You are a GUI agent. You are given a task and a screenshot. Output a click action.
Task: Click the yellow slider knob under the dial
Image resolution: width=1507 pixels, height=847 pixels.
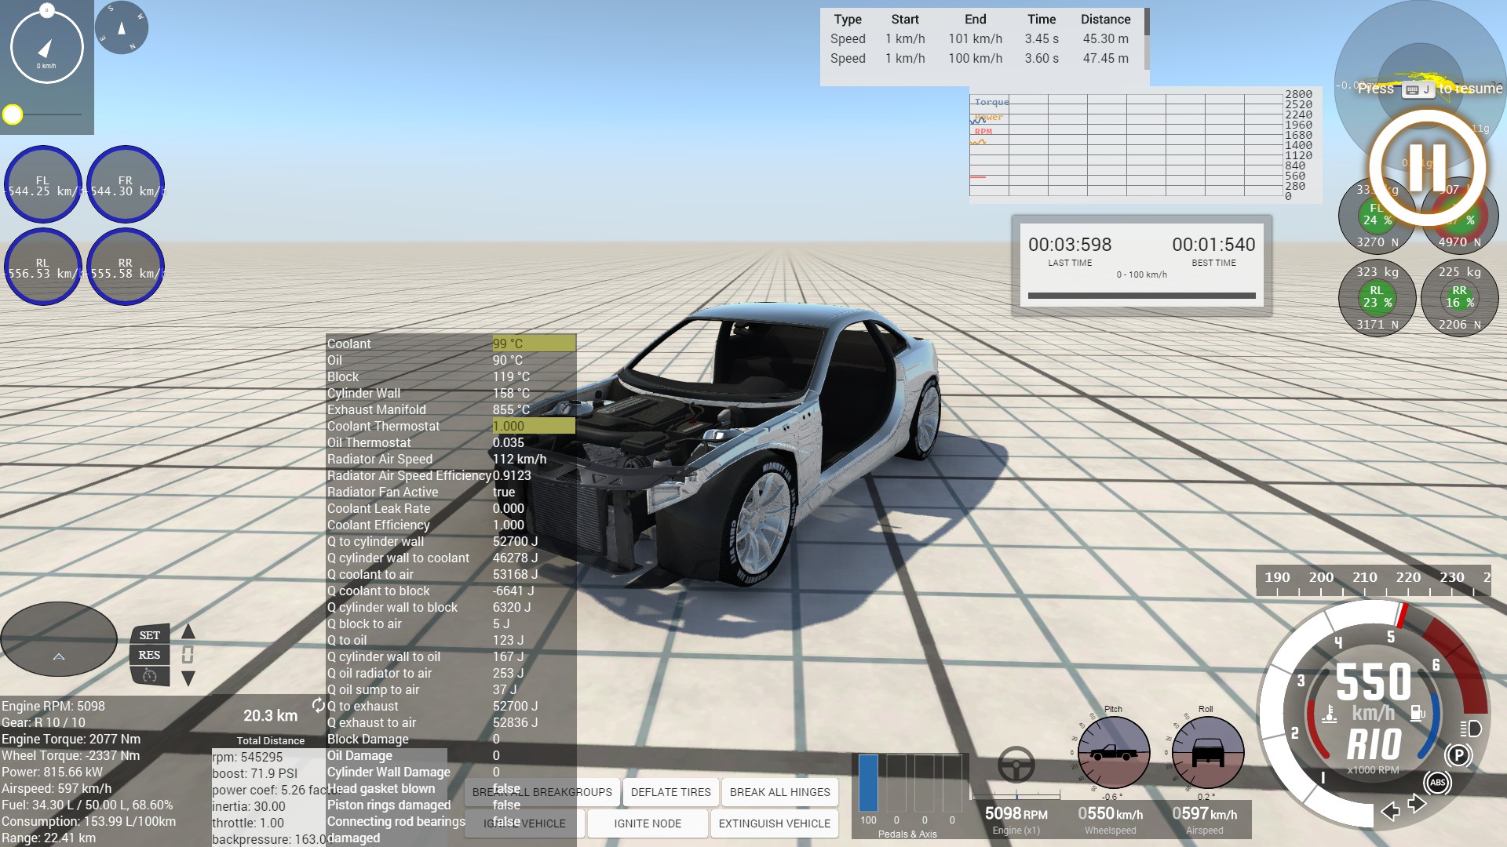[x=13, y=115]
